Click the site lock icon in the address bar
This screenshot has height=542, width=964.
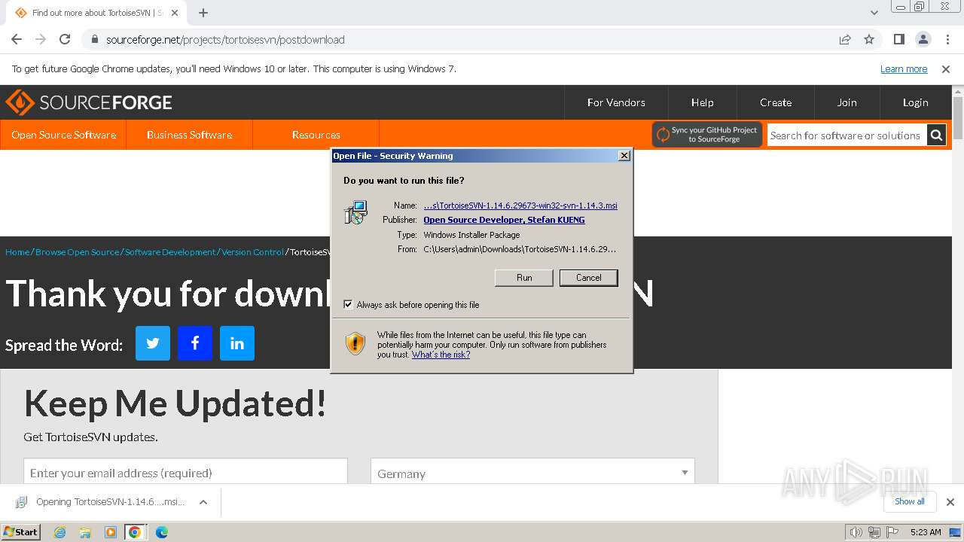(x=94, y=39)
